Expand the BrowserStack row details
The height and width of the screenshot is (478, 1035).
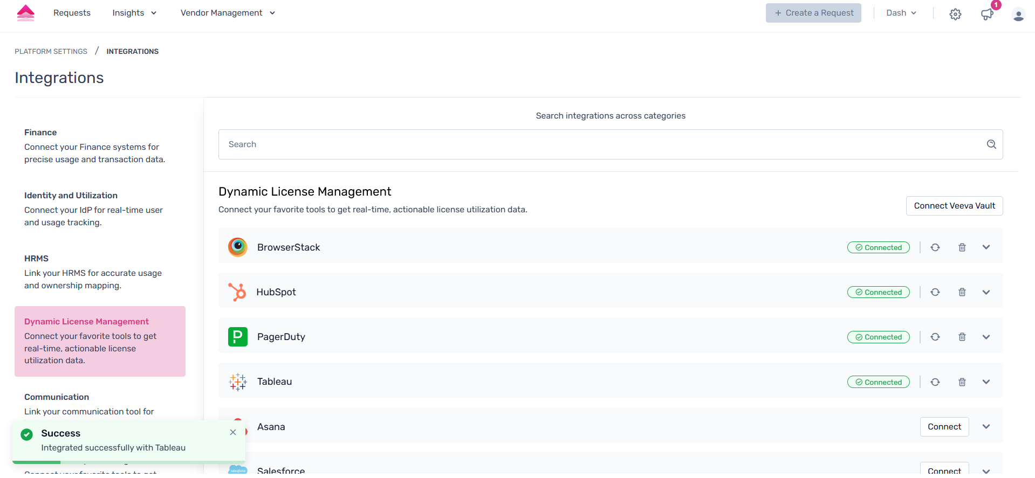[x=986, y=247]
